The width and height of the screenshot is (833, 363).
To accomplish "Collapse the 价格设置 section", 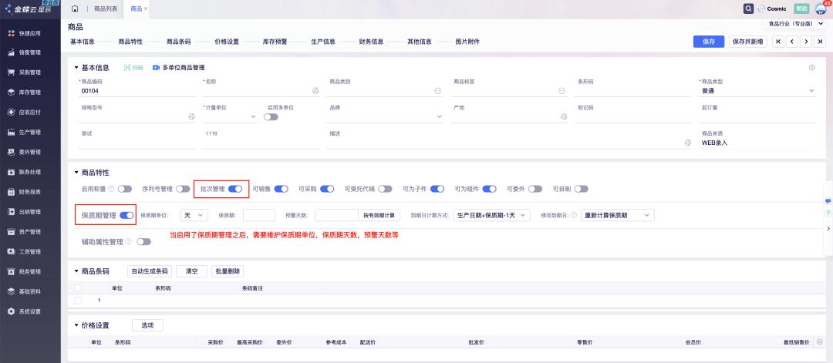I will point(76,325).
